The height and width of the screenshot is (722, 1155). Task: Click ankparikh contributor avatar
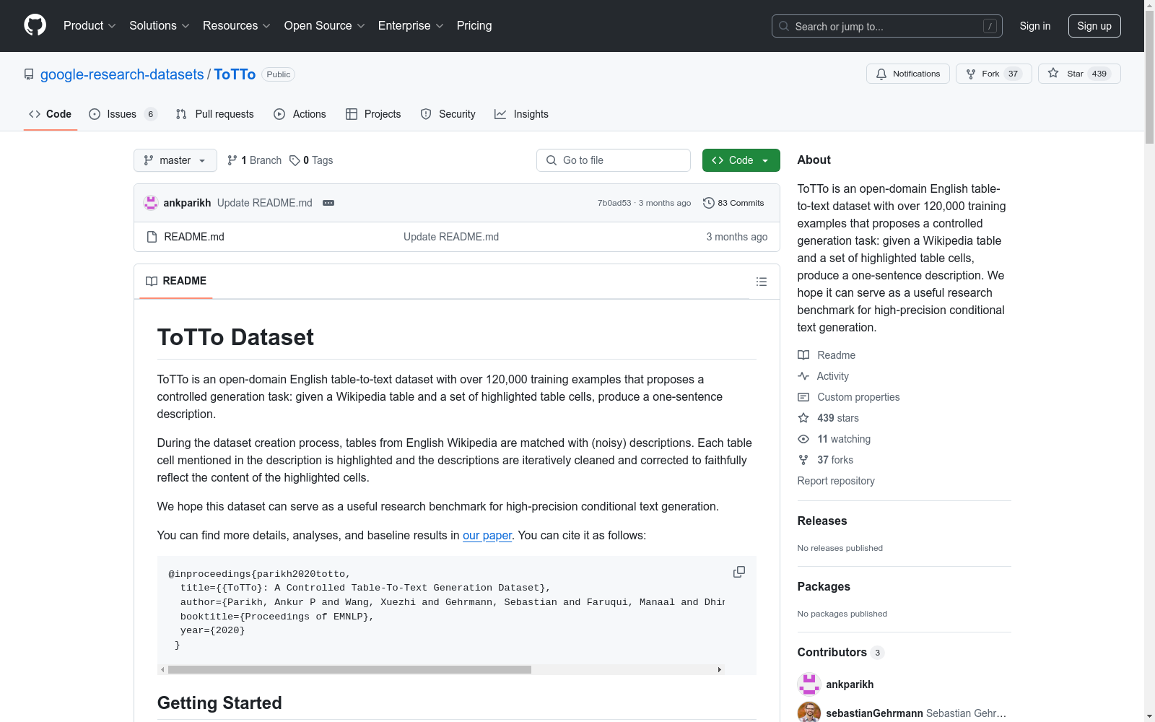[809, 684]
